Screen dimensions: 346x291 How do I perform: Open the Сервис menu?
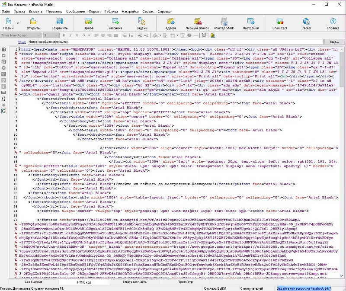point(148,12)
